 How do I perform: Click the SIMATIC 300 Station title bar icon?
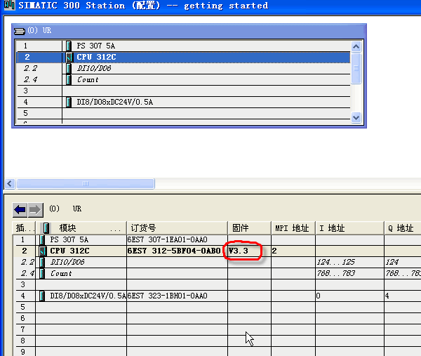(6, 6)
